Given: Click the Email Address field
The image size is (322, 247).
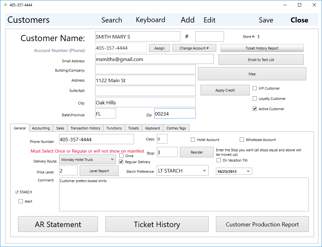Looking at the screenshot, I should (155, 59).
